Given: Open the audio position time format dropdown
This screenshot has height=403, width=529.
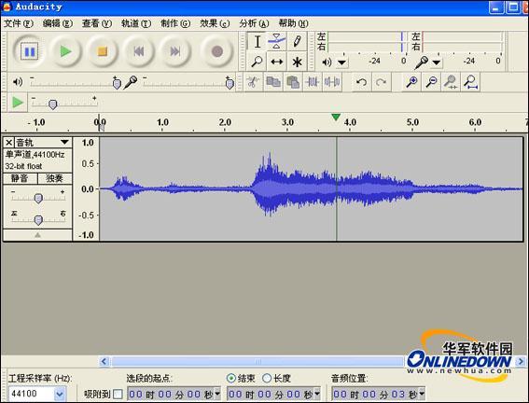Looking at the screenshot, I should coord(422,394).
